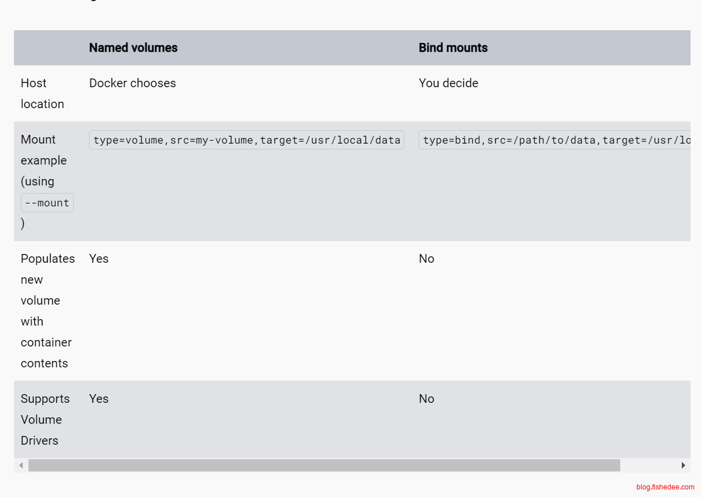The height and width of the screenshot is (497, 701).
Task: Click the empty scrollbar track right of the thumb
Action: 649,465
